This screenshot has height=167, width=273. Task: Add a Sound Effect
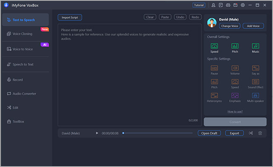pyautogui.click(x=255, y=83)
